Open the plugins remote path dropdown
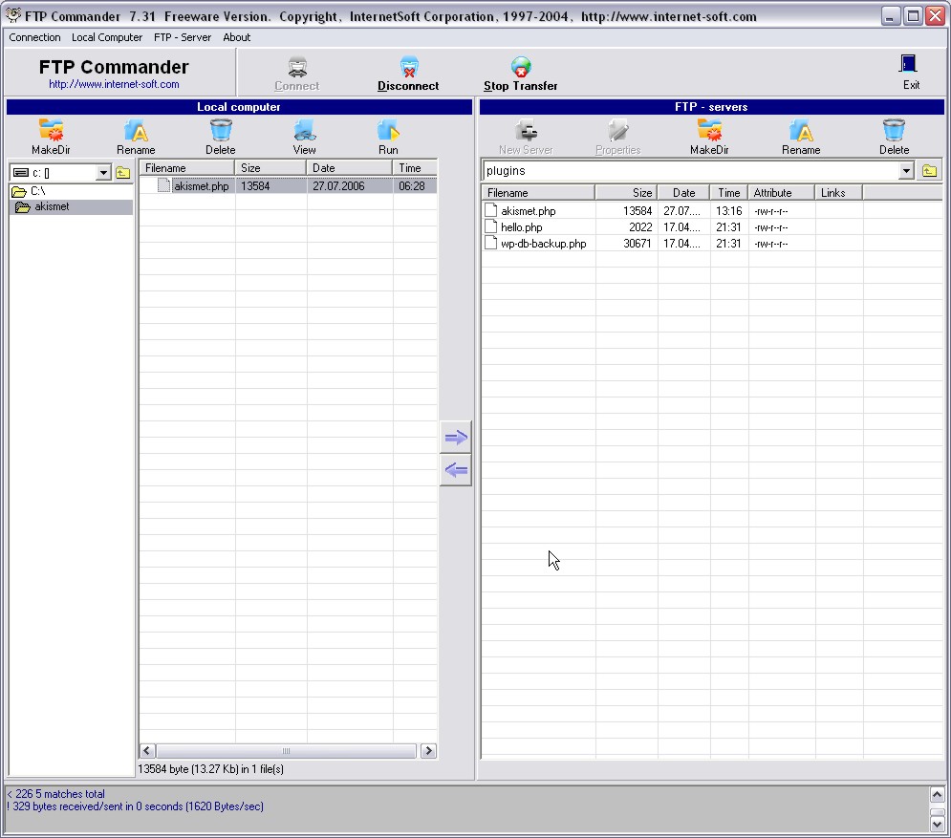This screenshot has width=951, height=838. pos(906,171)
